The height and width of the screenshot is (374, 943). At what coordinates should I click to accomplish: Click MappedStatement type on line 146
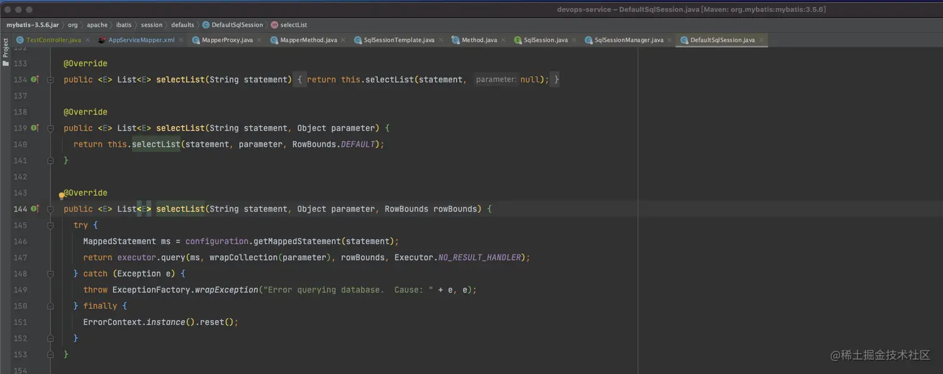click(x=120, y=241)
